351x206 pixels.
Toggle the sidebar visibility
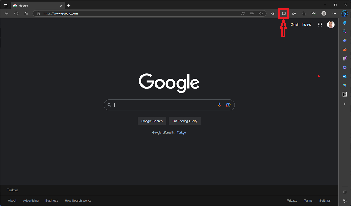pos(344,192)
